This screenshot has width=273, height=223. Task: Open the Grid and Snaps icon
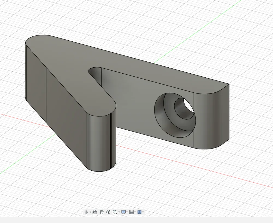click(x=132, y=212)
